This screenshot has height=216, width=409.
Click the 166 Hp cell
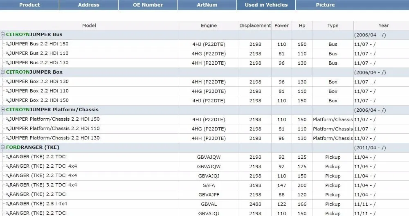tap(302, 204)
